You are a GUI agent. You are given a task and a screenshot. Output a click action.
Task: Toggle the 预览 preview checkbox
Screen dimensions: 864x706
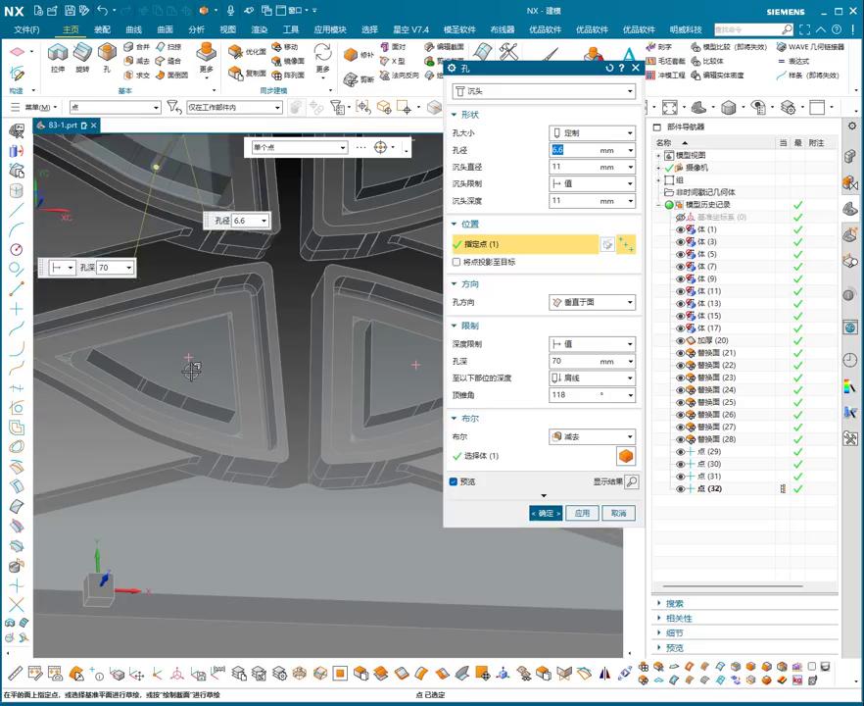(454, 481)
